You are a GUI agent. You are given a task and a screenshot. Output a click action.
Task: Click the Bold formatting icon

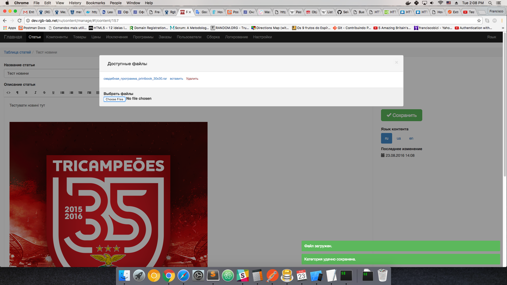coord(26,93)
